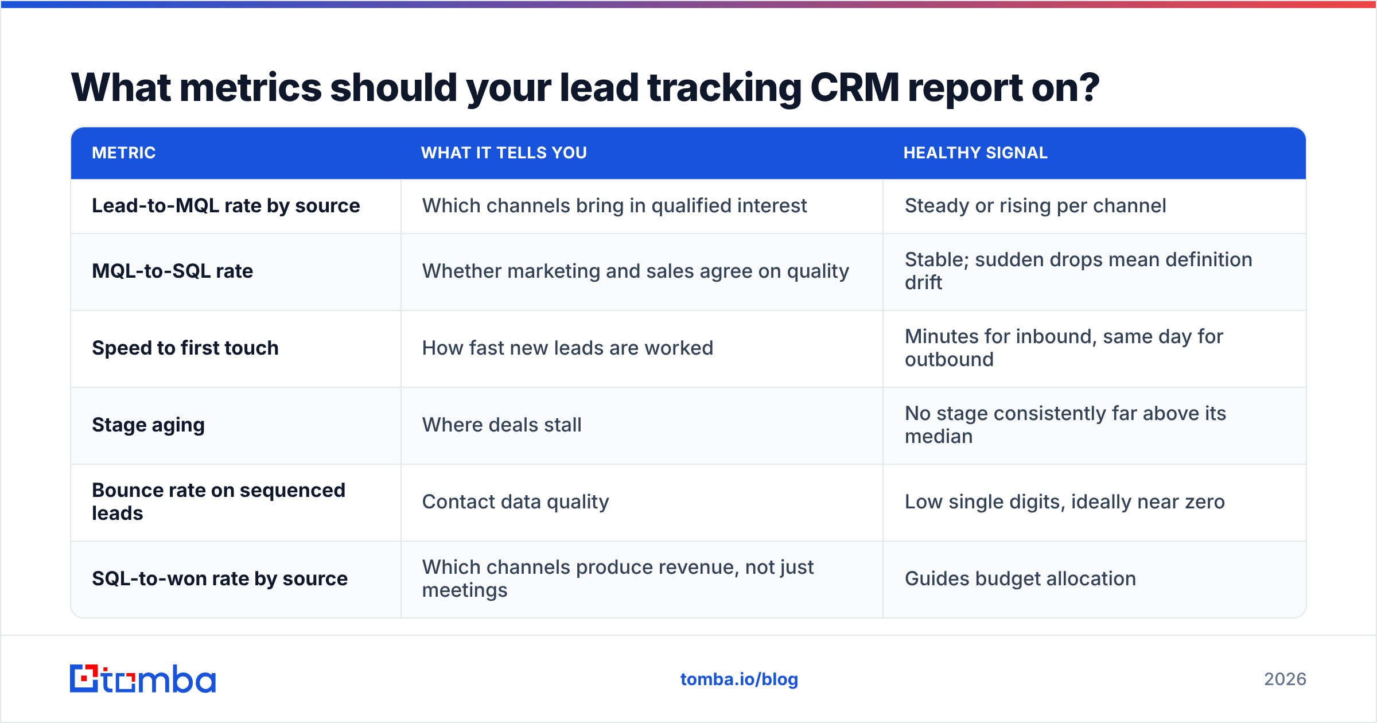This screenshot has height=723, width=1377.
Task: Click 'No stage consistently far above its median'
Action: [x=1065, y=425]
